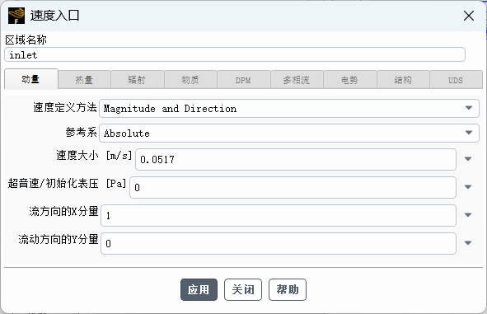The height and width of the screenshot is (314, 487).
Task: Open 帮助 button for help
Action: click(288, 289)
